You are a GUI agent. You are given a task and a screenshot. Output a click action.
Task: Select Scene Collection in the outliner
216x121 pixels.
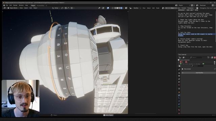pyautogui.click(x=185, y=60)
